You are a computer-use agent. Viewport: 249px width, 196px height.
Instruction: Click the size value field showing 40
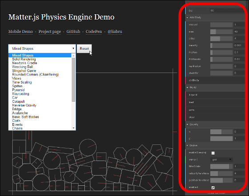(x=239, y=32)
